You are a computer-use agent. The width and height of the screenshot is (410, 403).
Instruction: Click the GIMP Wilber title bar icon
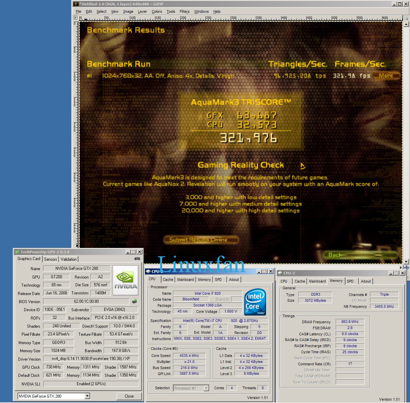[x=76, y=4]
